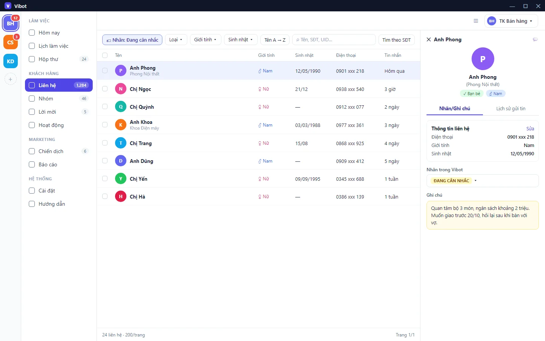Check the row checkbox for Anh Dũng
The height and width of the screenshot is (341, 545).
coord(105,161)
